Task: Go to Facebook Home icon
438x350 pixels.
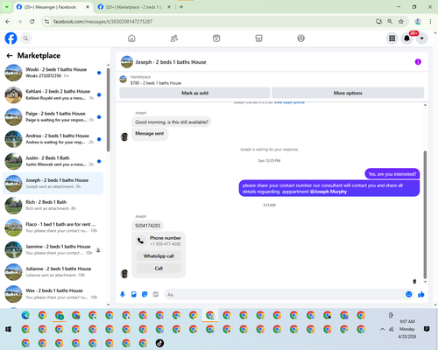Action: [131, 38]
